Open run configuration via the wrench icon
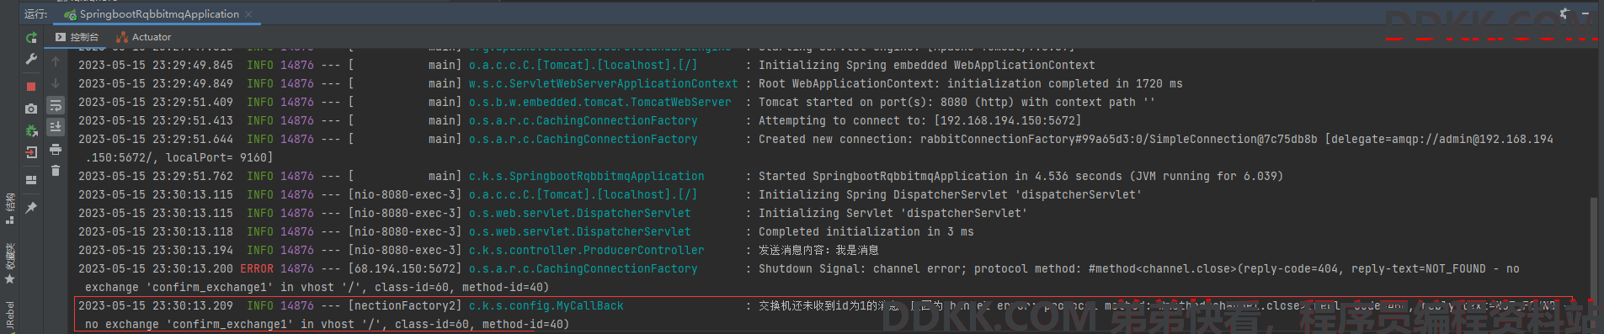1604x334 pixels. pyautogui.click(x=31, y=59)
